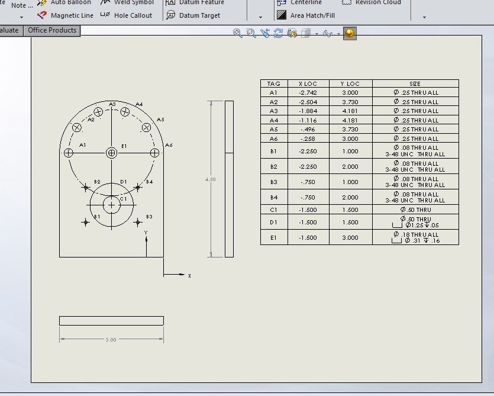Add a Hole Callout annotation
Viewport: 494px width, 396px height.
126,15
